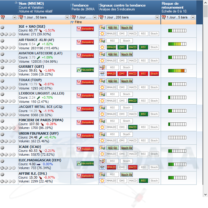Click the cloudy-sun icon beside RSI SV for TOUAX
This screenshot has width=208, height=208.
coord(102,81)
